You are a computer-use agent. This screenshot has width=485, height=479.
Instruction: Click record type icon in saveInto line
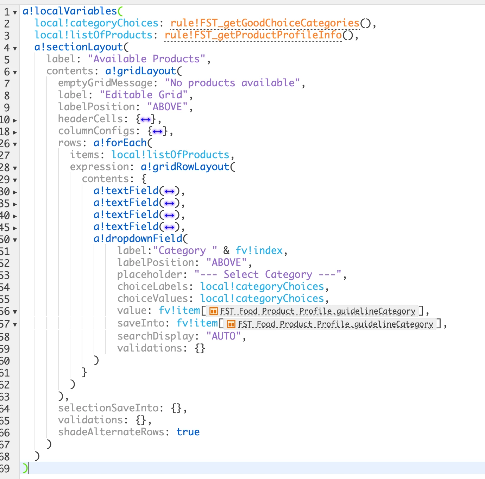coord(231,324)
